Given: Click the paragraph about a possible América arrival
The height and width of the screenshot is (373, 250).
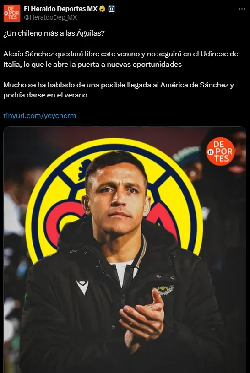Looking at the screenshot, I should coord(119,90).
